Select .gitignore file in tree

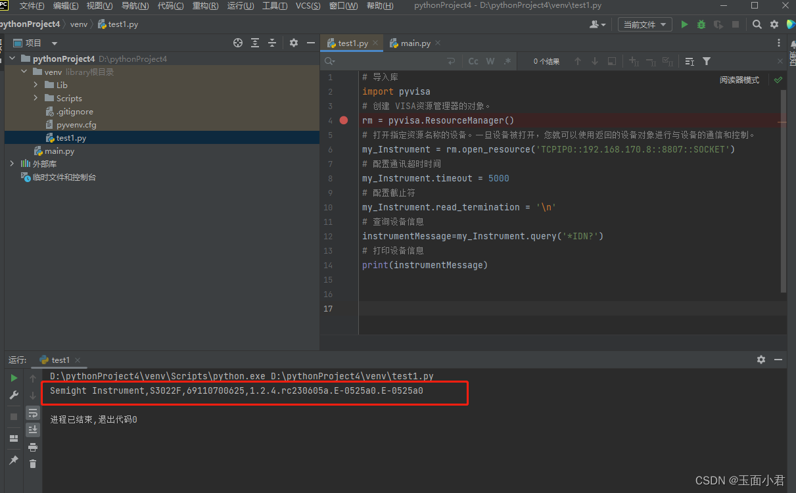69,112
